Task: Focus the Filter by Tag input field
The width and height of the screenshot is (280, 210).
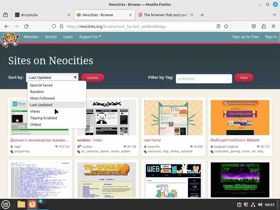Action: tap(204, 79)
